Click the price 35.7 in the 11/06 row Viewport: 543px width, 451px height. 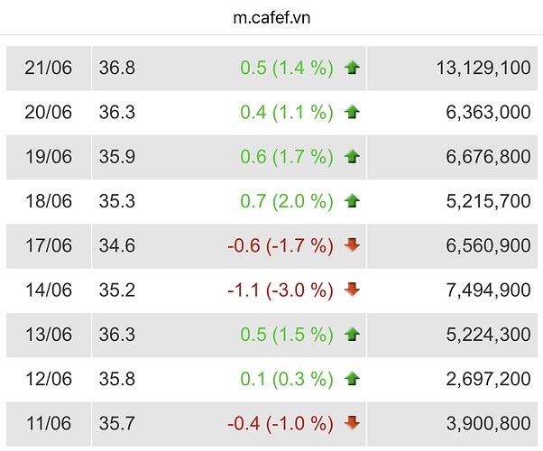pyautogui.click(x=119, y=423)
